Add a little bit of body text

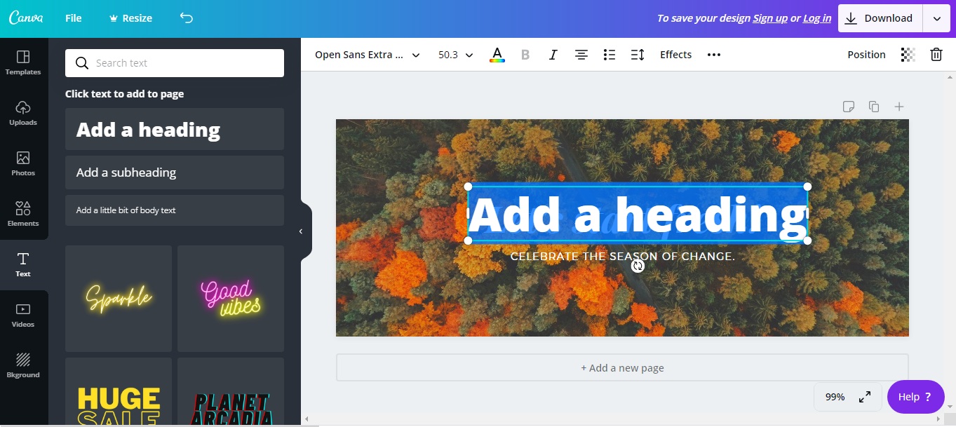pyautogui.click(x=175, y=210)
